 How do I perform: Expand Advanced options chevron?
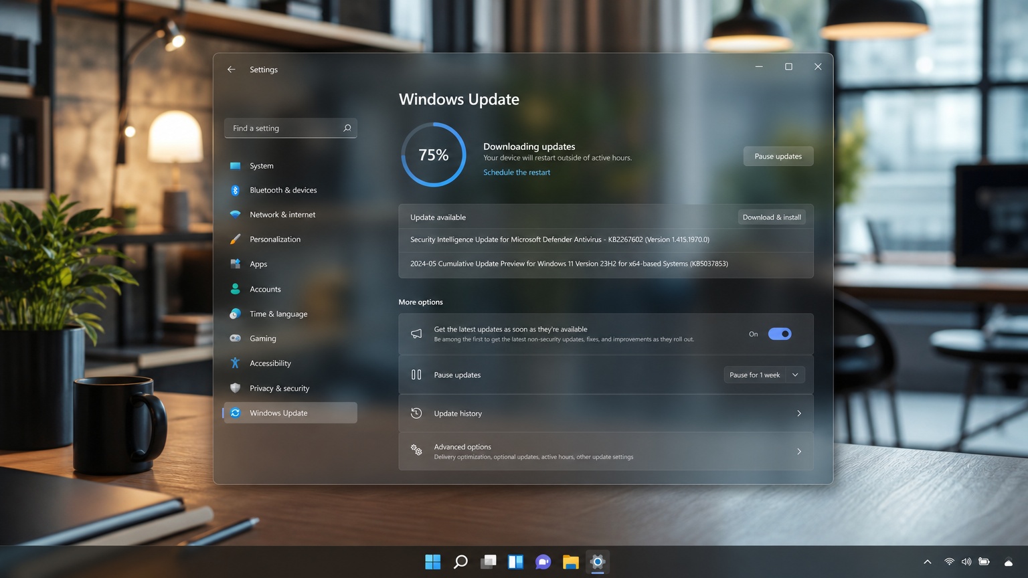coord(799,452)
